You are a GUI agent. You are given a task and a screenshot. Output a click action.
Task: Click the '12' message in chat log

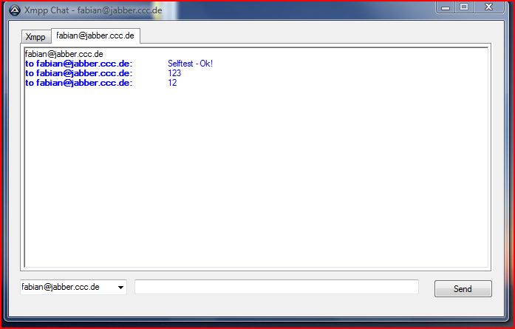(172, 83)
